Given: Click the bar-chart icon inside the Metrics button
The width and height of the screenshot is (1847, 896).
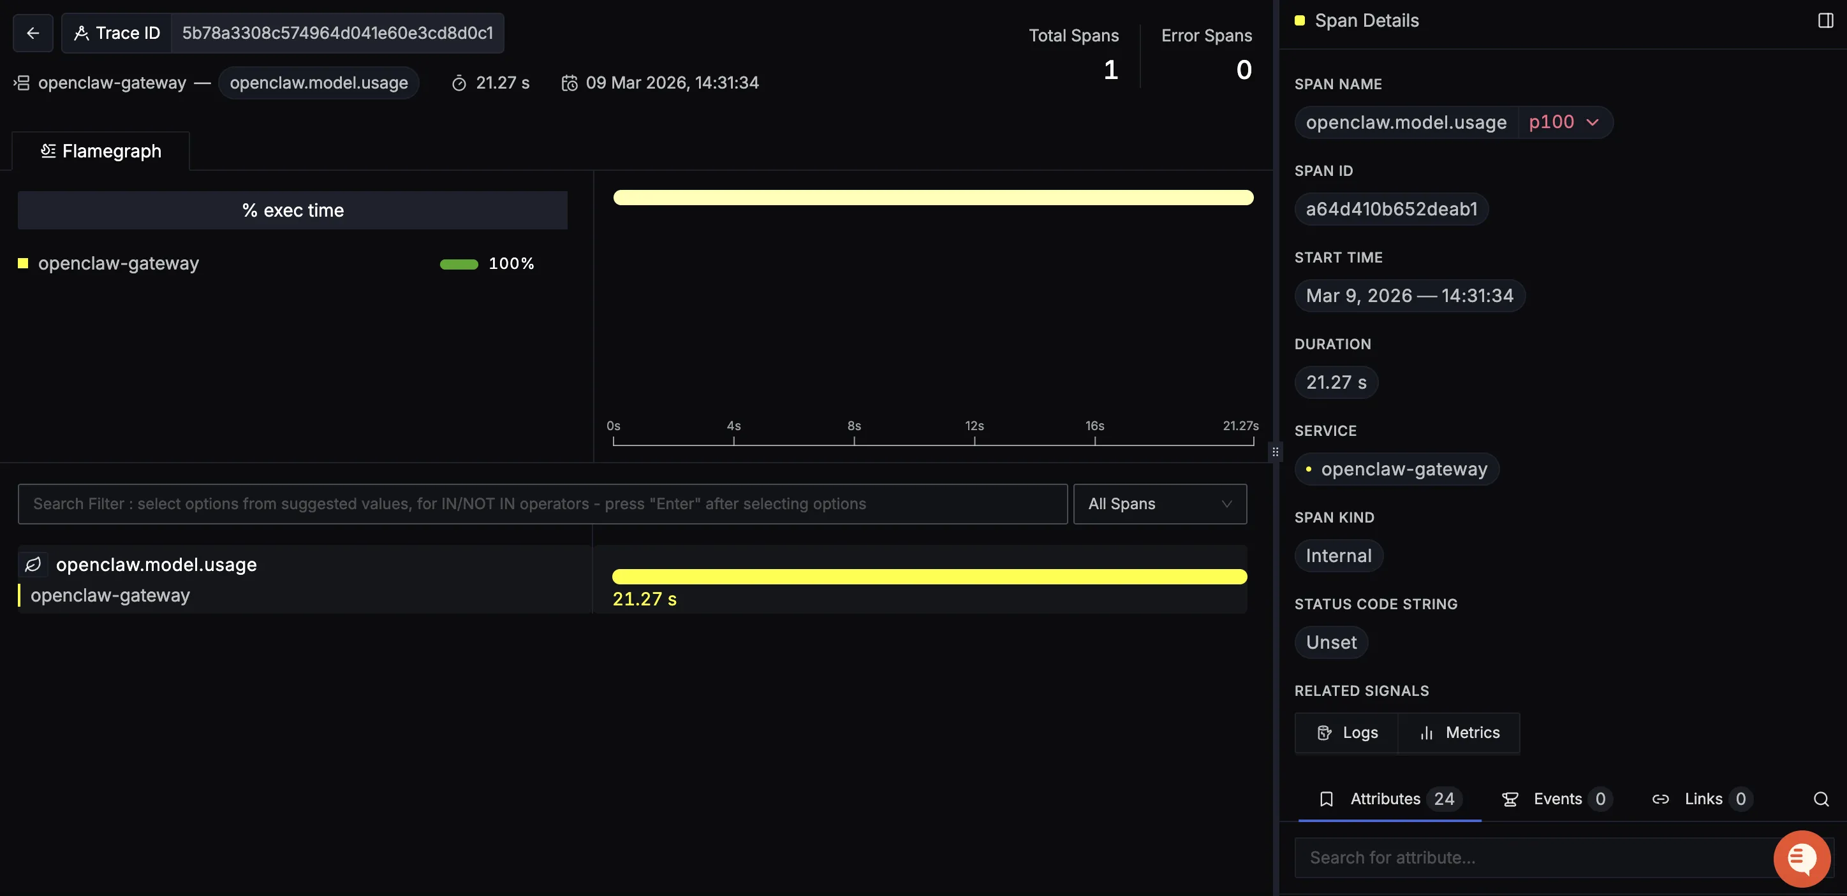Looking at the screenshot, I should 1426,733.
